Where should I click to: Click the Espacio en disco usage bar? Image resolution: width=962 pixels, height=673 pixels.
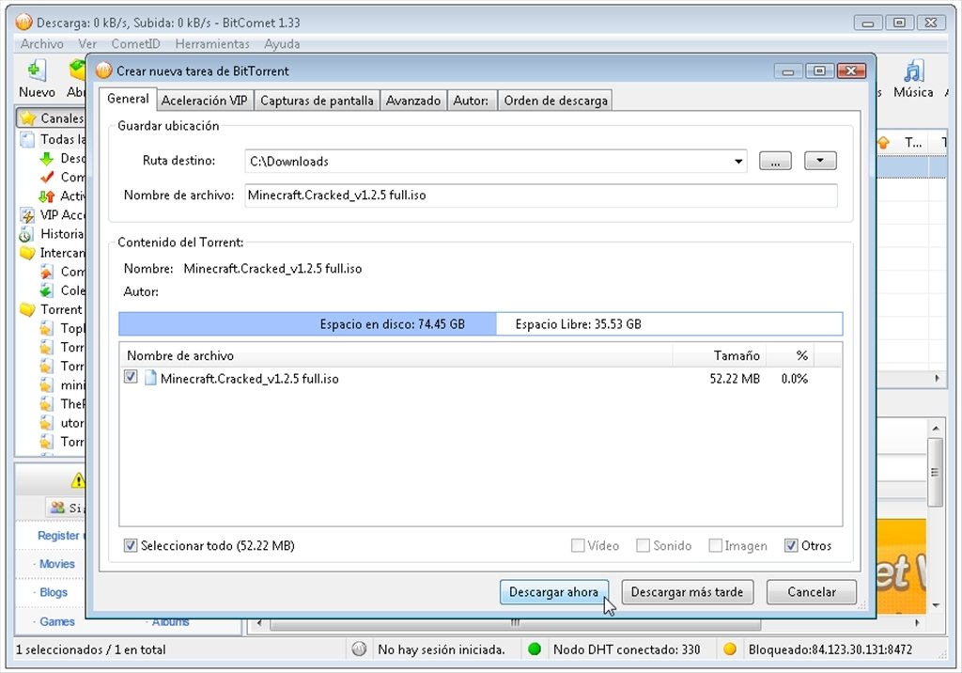480,324
